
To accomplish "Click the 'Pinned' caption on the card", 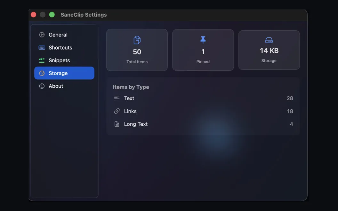I will tap(203, 62).
